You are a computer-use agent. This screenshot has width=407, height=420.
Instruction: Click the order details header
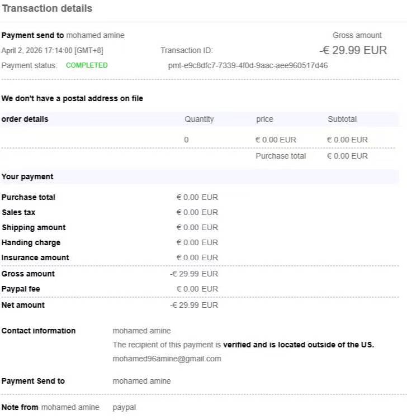(x=25, y=119)
